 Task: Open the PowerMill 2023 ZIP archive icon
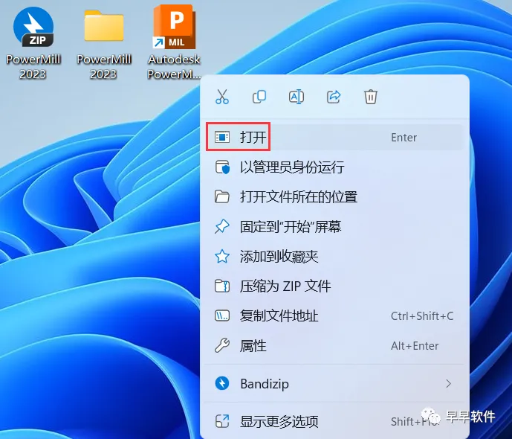[x=33, y=27]
